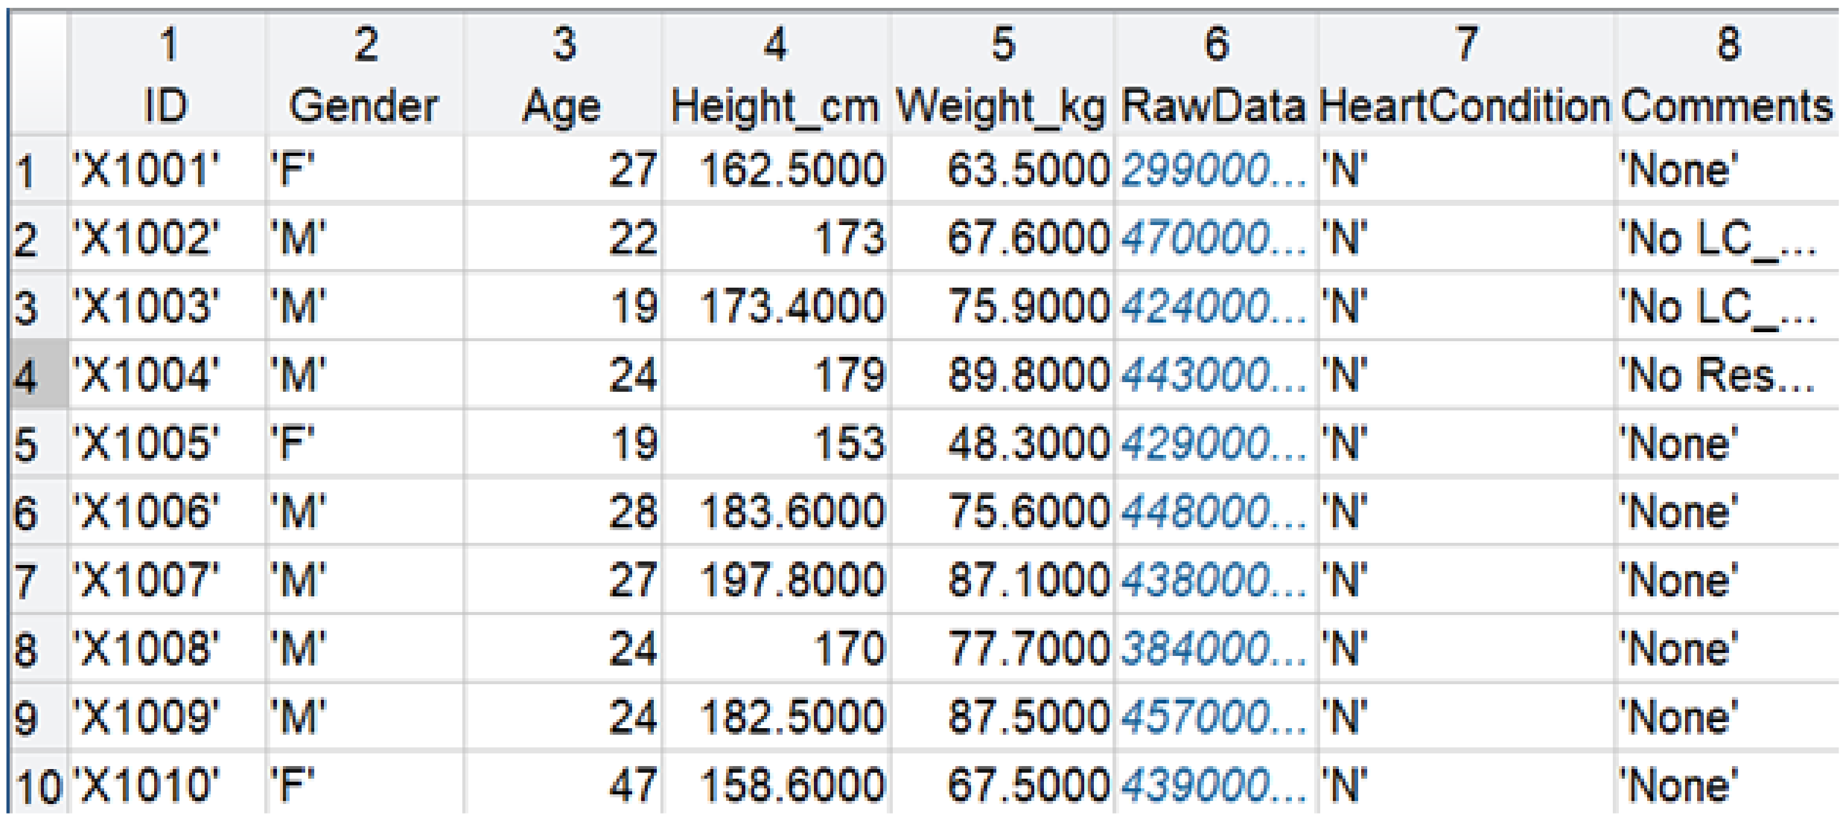Open RawData link 299000 in row 1
Screen dimensions: 1847x816
tap(1213, 170)
